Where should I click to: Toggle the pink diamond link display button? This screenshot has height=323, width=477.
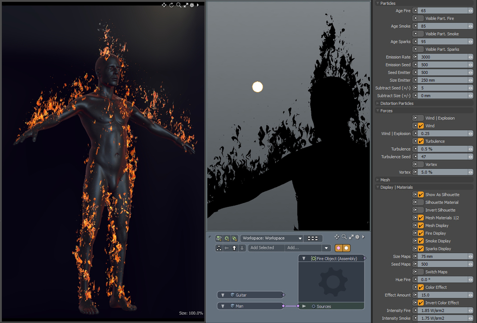click(338, 248)
